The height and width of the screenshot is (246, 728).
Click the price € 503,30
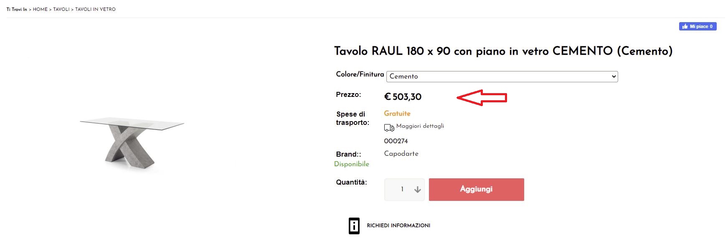click(403, 97)
